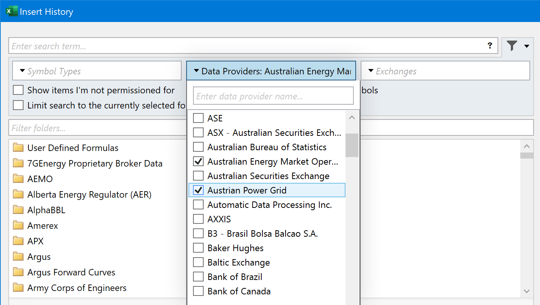Check the Bank of Canada provider
This screenshot has width=540, height=305.
198,291
